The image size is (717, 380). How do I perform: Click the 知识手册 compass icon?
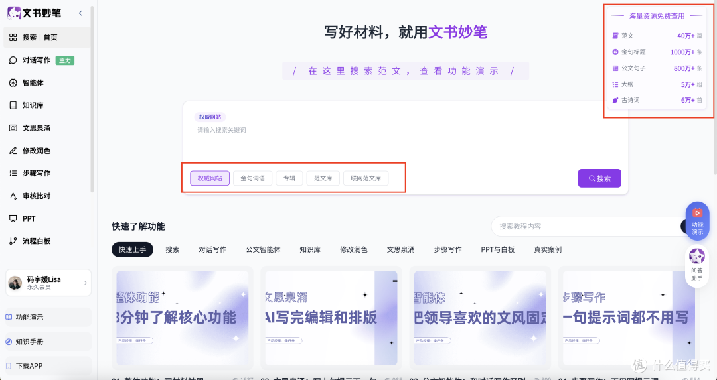[9, 342]
